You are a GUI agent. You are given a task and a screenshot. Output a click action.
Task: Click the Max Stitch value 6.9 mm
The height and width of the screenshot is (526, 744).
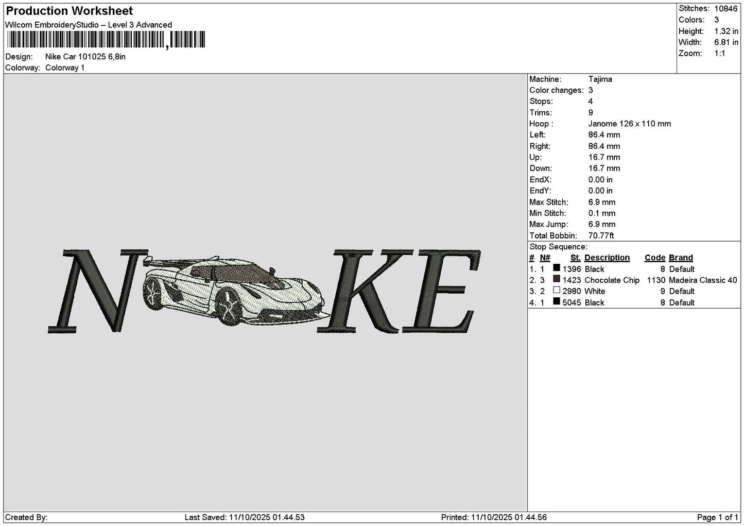point(602,202)
